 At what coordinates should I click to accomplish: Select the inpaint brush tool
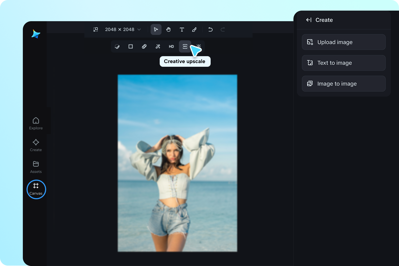(x=117, y=47)
